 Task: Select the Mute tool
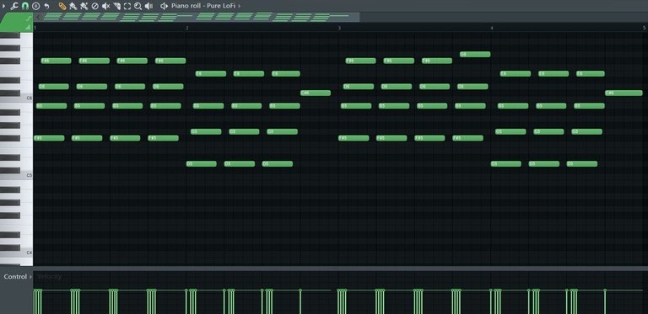coord(105,6)
